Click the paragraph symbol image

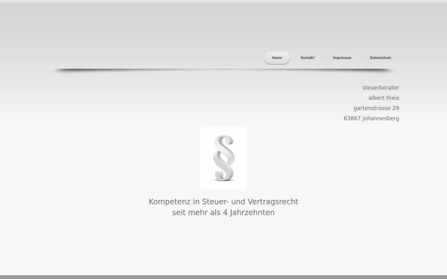point(223,158)
